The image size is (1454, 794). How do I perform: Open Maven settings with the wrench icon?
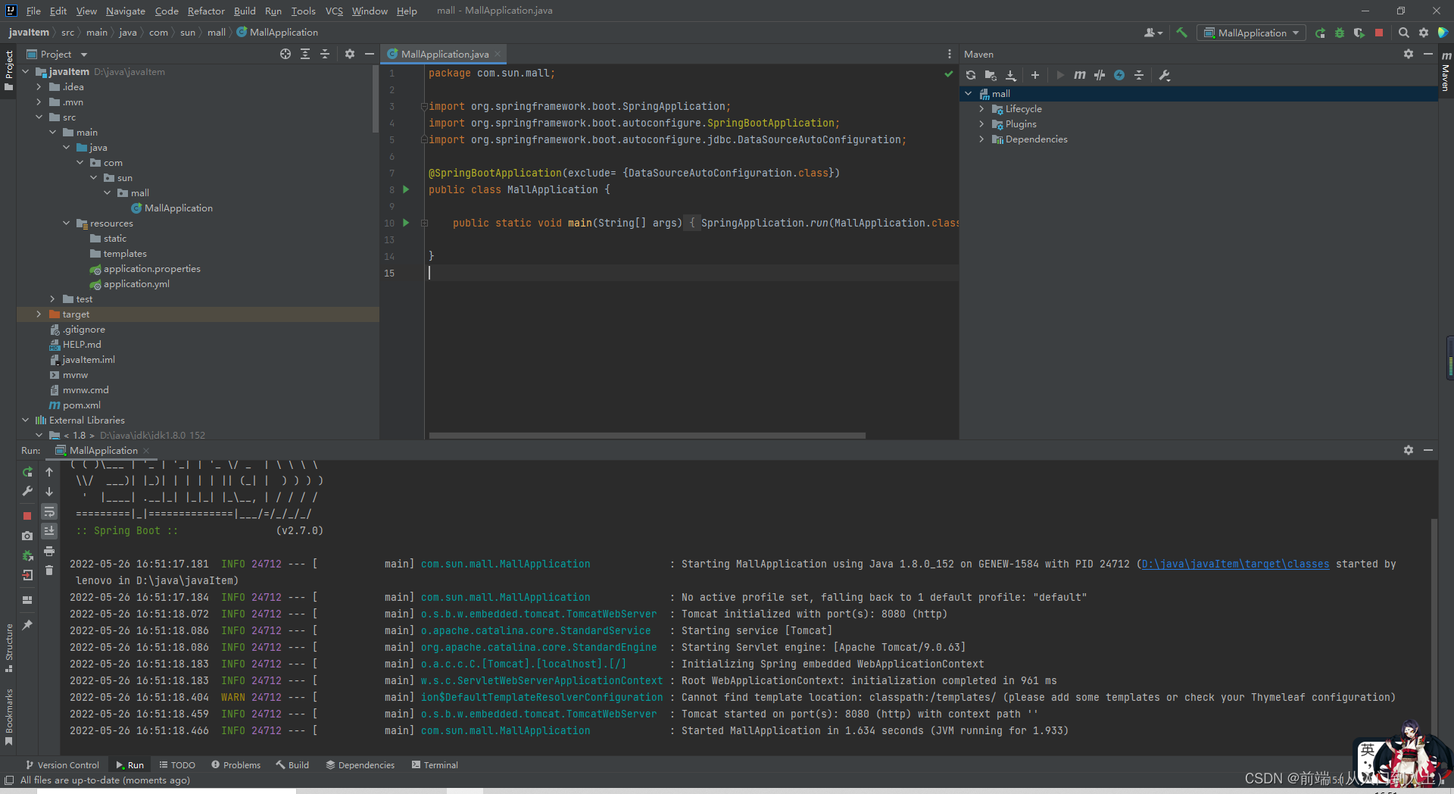(1165, 75)
